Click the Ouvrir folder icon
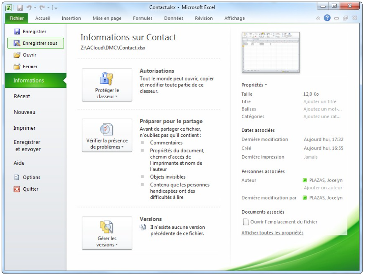This screenshot has height=276, width=365. pyautogui.click(x=17, y=55)
